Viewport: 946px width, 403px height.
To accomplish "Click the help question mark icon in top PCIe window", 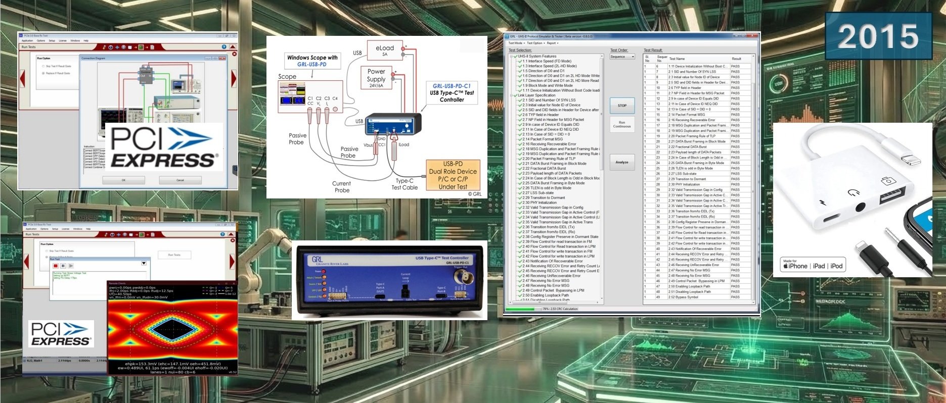I will tap(224, 47).
